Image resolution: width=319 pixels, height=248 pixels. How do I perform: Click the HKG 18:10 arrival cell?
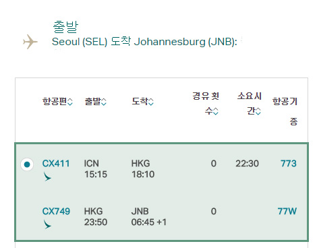pos(143,168)
